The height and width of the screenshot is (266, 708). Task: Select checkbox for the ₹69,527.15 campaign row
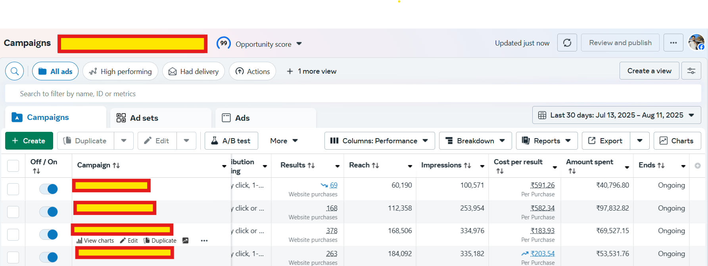[x=13, y=235]
